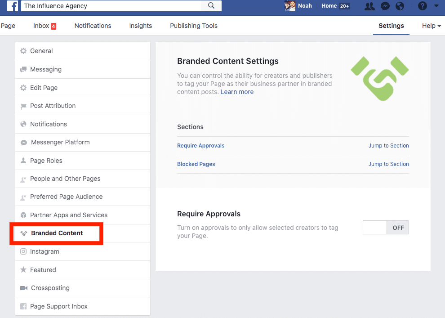
Task: Expand the Help dropdown menu
Action: point(431,26)
